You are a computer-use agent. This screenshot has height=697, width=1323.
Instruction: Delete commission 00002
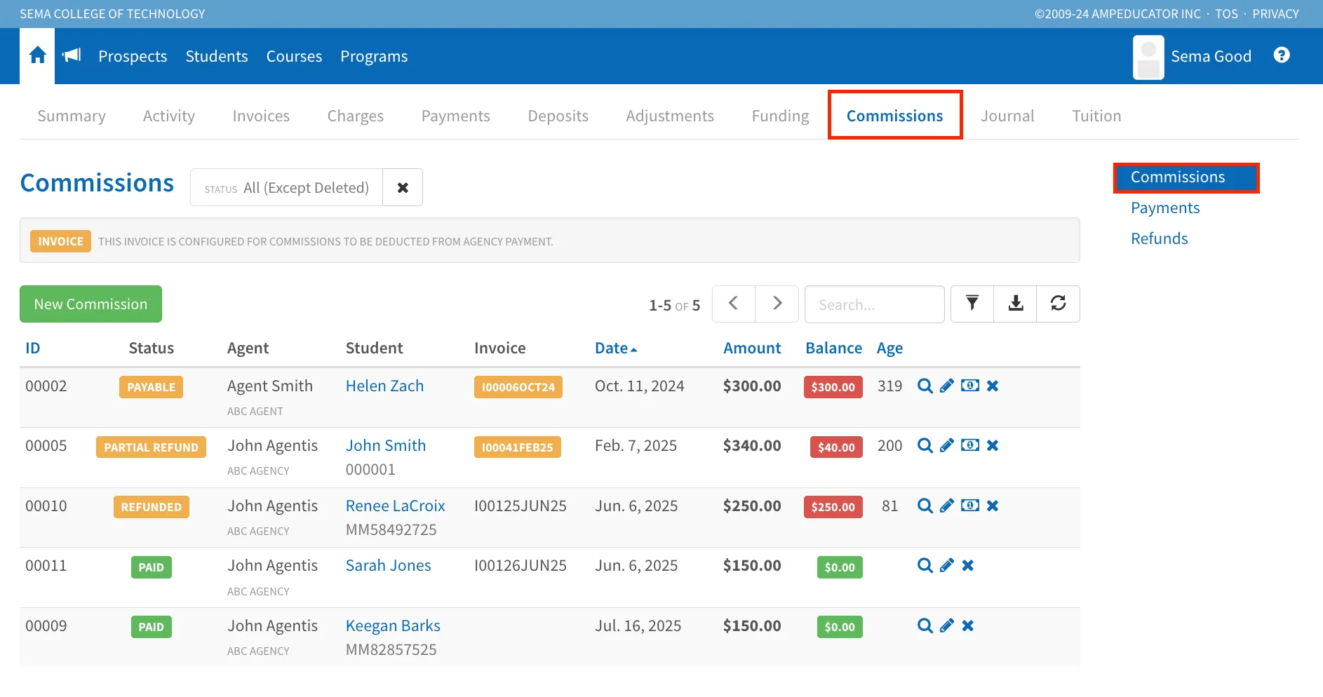click(993, 386)
